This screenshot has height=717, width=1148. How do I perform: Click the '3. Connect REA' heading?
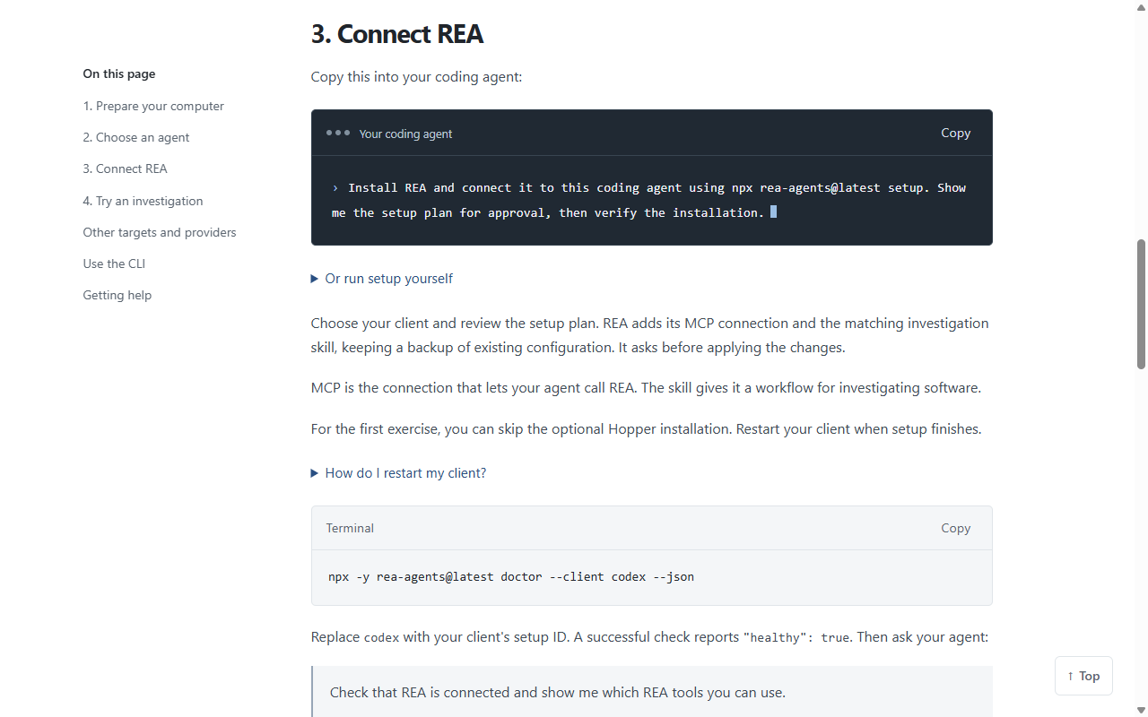pos(397,34)
